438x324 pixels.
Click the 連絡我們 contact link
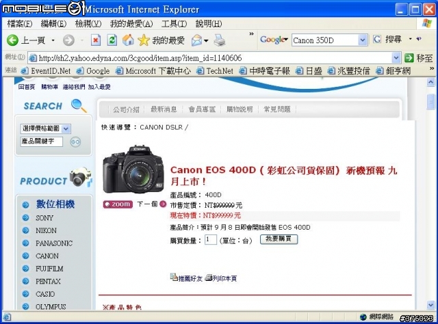point(73,87)
